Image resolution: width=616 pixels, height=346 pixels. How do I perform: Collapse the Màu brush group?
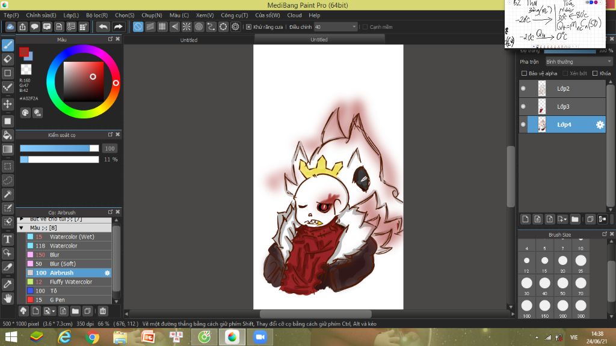[22, 228]
